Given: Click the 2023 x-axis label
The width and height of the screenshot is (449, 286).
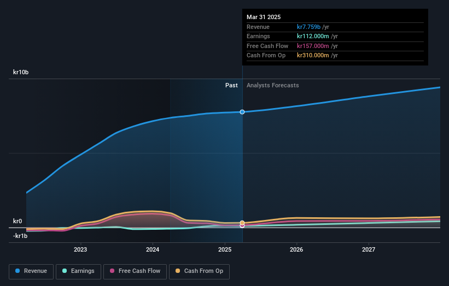Looking at the screenshot, I should point(80,250).
